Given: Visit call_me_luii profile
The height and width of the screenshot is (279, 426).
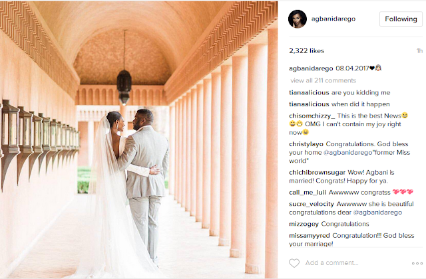Looking at the screenshot, I should point(308,193).
